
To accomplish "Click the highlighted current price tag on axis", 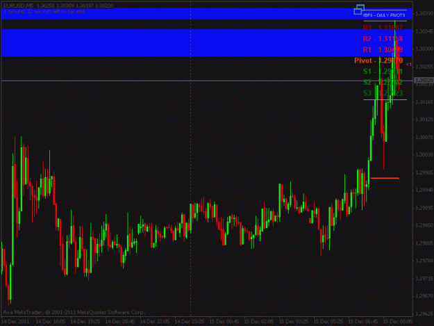I will click(424, 80).
